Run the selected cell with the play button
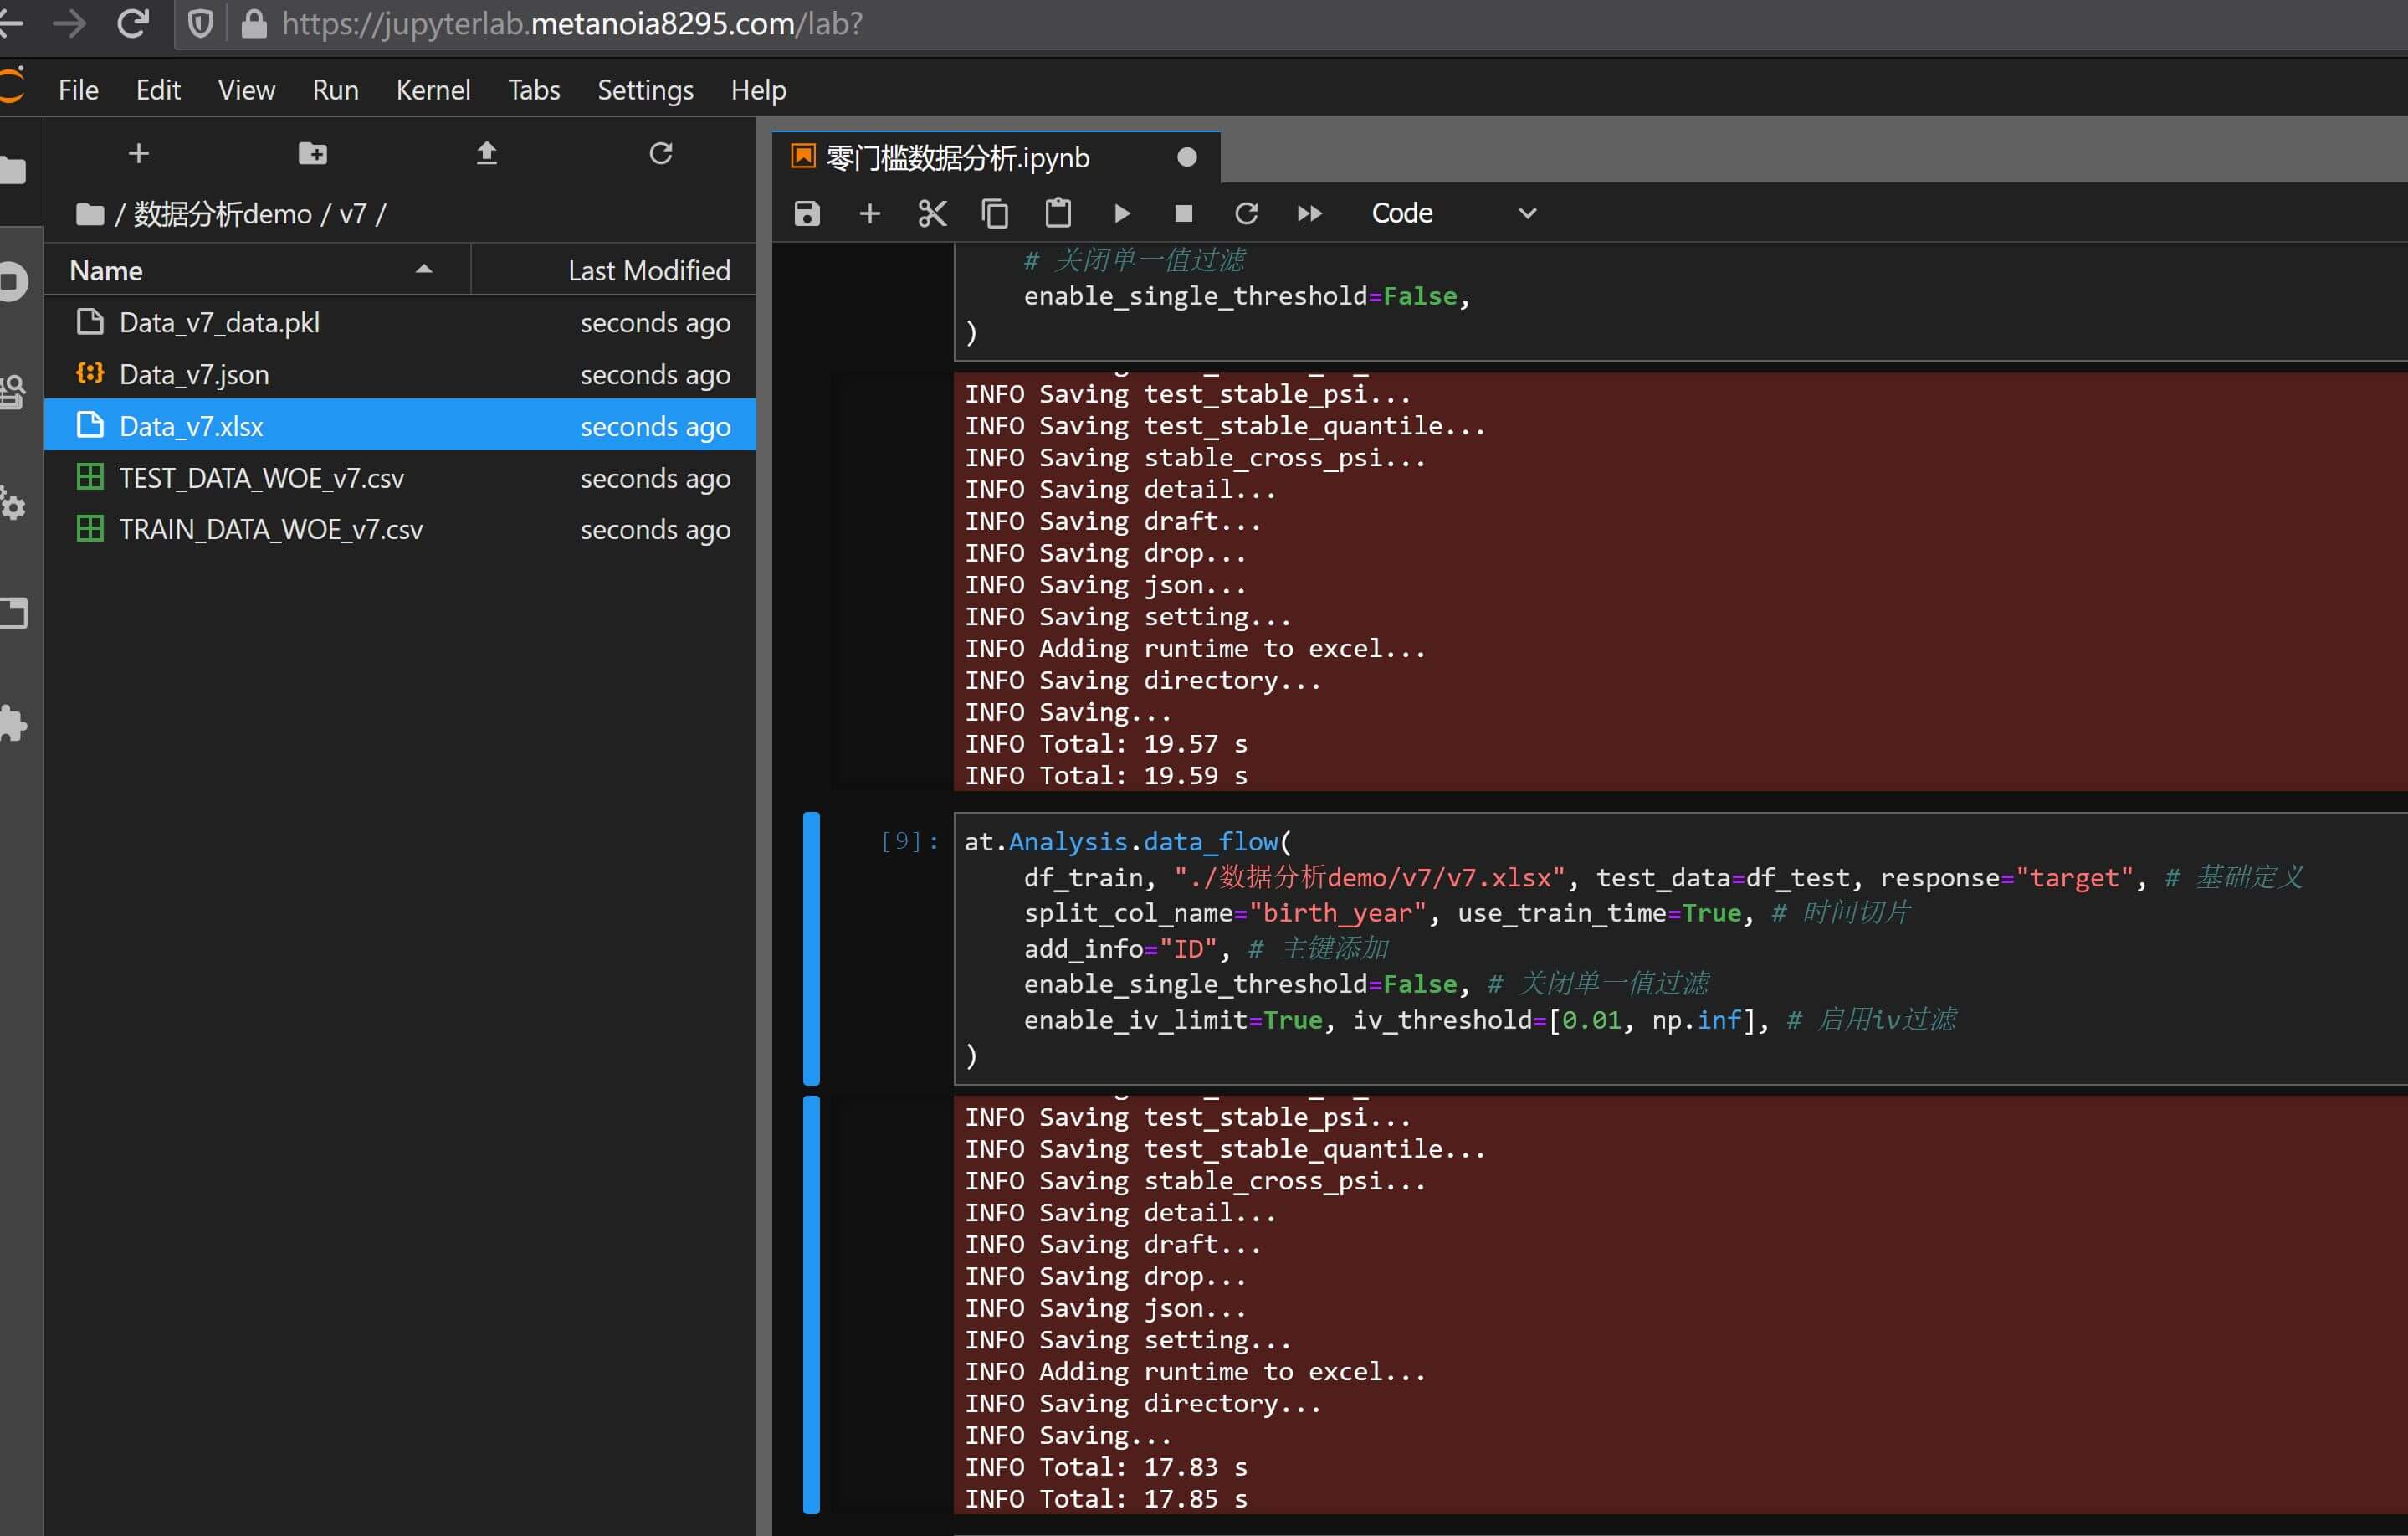 coord(1121,213)
